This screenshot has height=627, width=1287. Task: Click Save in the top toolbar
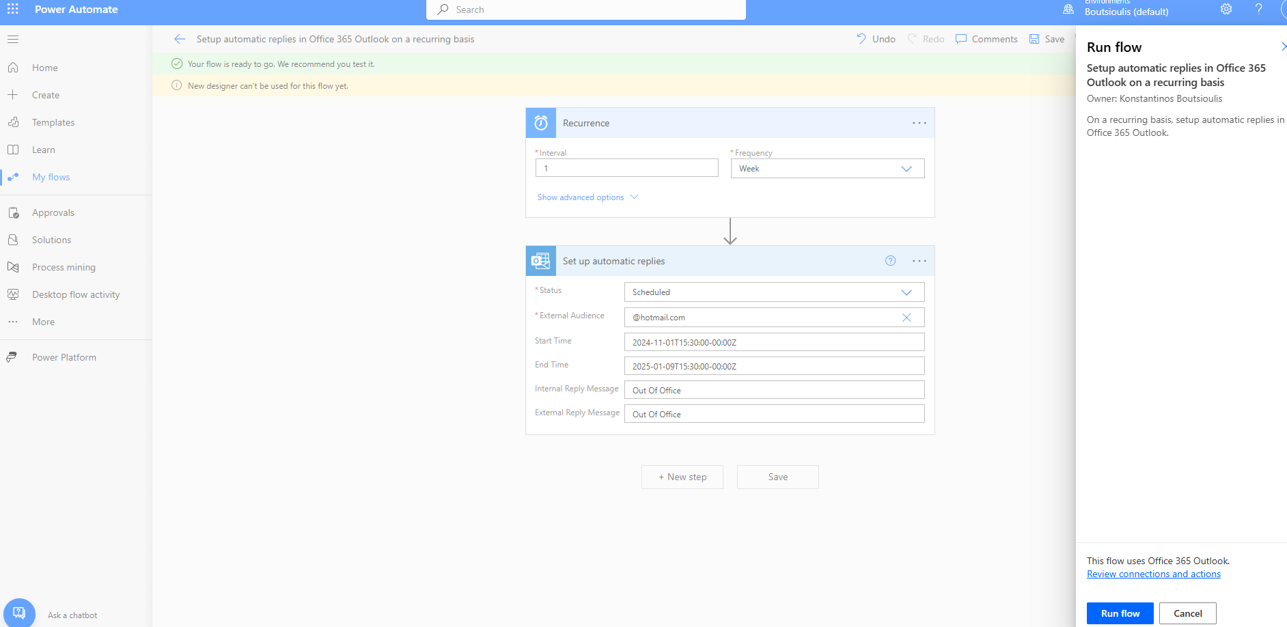[1047, 39]
